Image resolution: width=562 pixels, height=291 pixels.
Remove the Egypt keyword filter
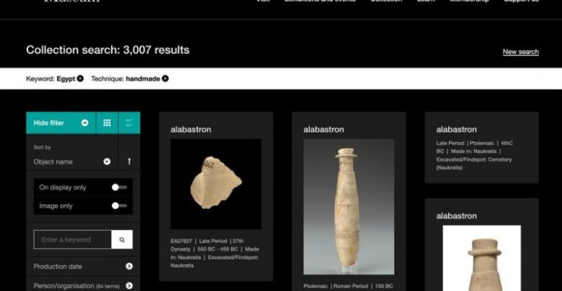[80, 78]
